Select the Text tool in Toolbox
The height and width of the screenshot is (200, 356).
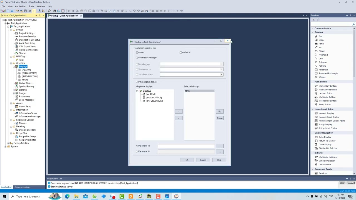tap(320, 36)
